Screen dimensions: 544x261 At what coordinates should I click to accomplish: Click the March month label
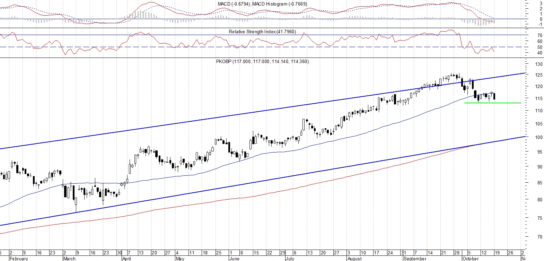pos(69,259)
